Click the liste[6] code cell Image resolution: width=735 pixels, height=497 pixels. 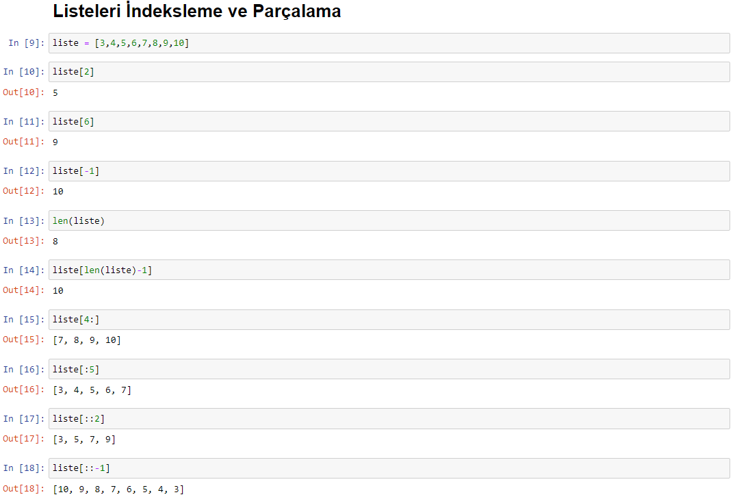pos(389,121)
